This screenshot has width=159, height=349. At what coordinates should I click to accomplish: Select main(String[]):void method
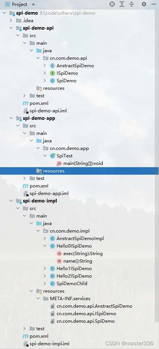point(83,163)
